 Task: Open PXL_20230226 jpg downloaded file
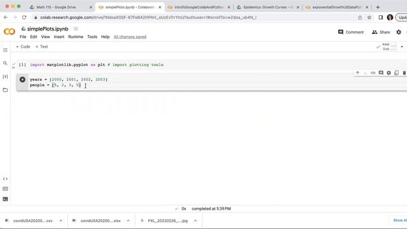pyautogui.click(x=168, y=221)
